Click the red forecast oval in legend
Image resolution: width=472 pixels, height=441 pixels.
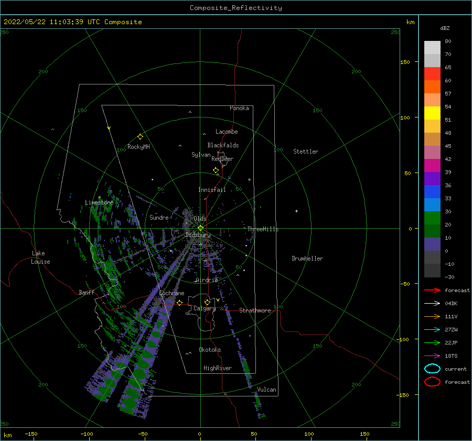pos(432,382)
